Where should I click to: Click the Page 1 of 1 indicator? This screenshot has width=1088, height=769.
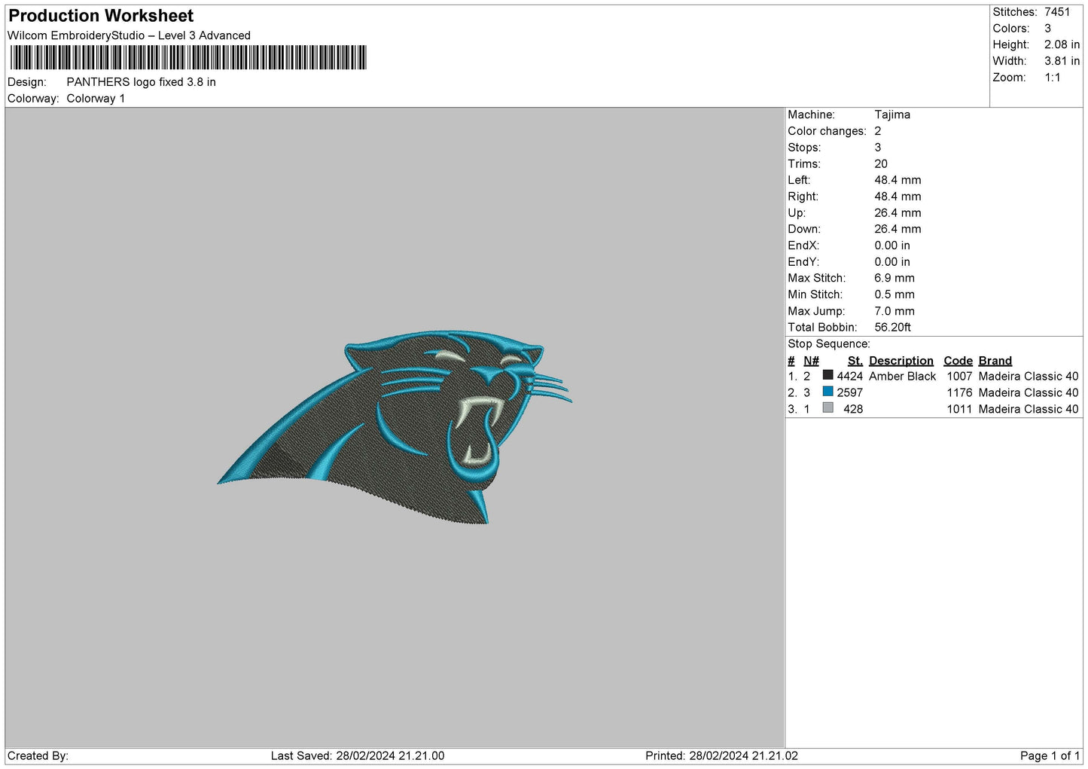[x=1050, y=755]
